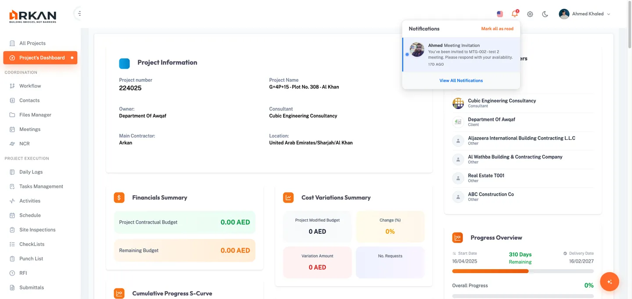Toggle the sidebar collapse button
632x299 pixels.
click(x=79, y=14)
